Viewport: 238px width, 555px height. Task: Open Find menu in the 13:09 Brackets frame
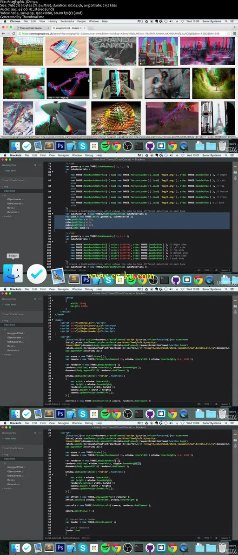42,423
